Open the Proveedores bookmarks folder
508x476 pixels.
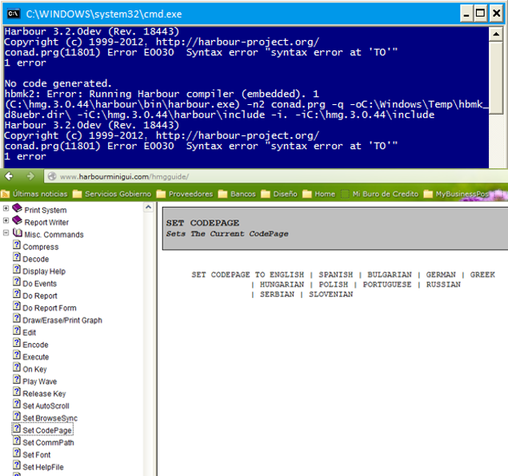click(x=185, y=194)
